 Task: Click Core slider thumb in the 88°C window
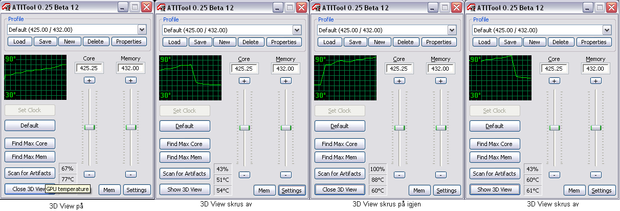400,127
